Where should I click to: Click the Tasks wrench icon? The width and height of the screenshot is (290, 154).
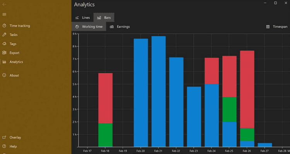4,35
